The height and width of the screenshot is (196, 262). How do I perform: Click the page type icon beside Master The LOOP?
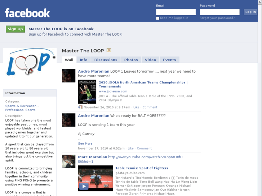point(109,50)
